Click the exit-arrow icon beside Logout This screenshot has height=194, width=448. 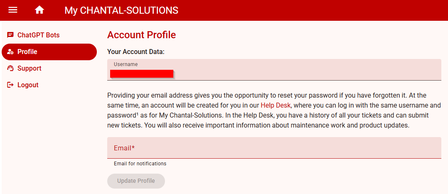pyautogui.click(x=10, y=85)
